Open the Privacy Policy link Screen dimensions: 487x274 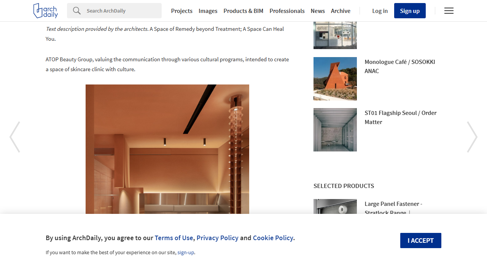tap(217, 238)
